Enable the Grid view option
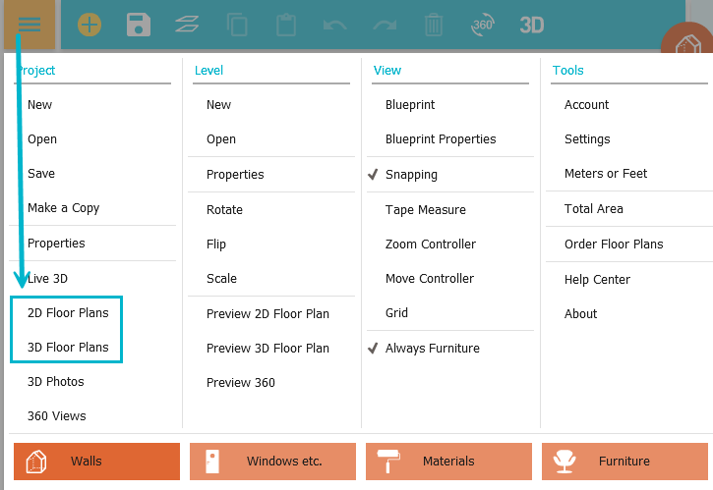The image size is (713, 490). coord(396,314)
